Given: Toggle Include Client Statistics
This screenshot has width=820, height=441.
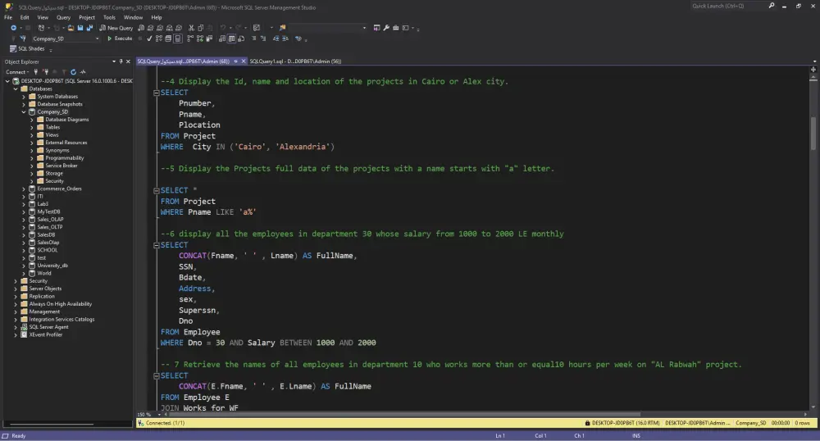Looking at the screenshot, I should [209, 39].
